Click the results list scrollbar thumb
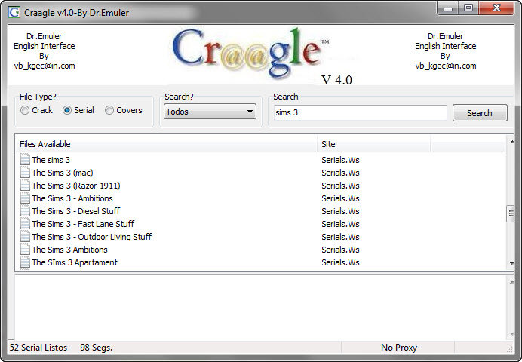Viewport: 522px width, 362px height. coord(511,213)
